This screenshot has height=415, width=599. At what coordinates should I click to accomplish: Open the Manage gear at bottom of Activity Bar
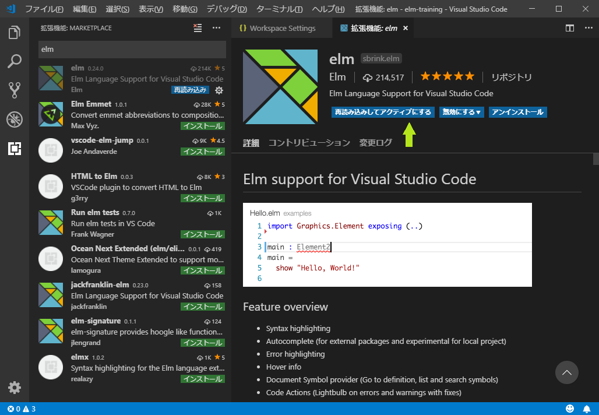pyautogui.click(x=15, y=387)
